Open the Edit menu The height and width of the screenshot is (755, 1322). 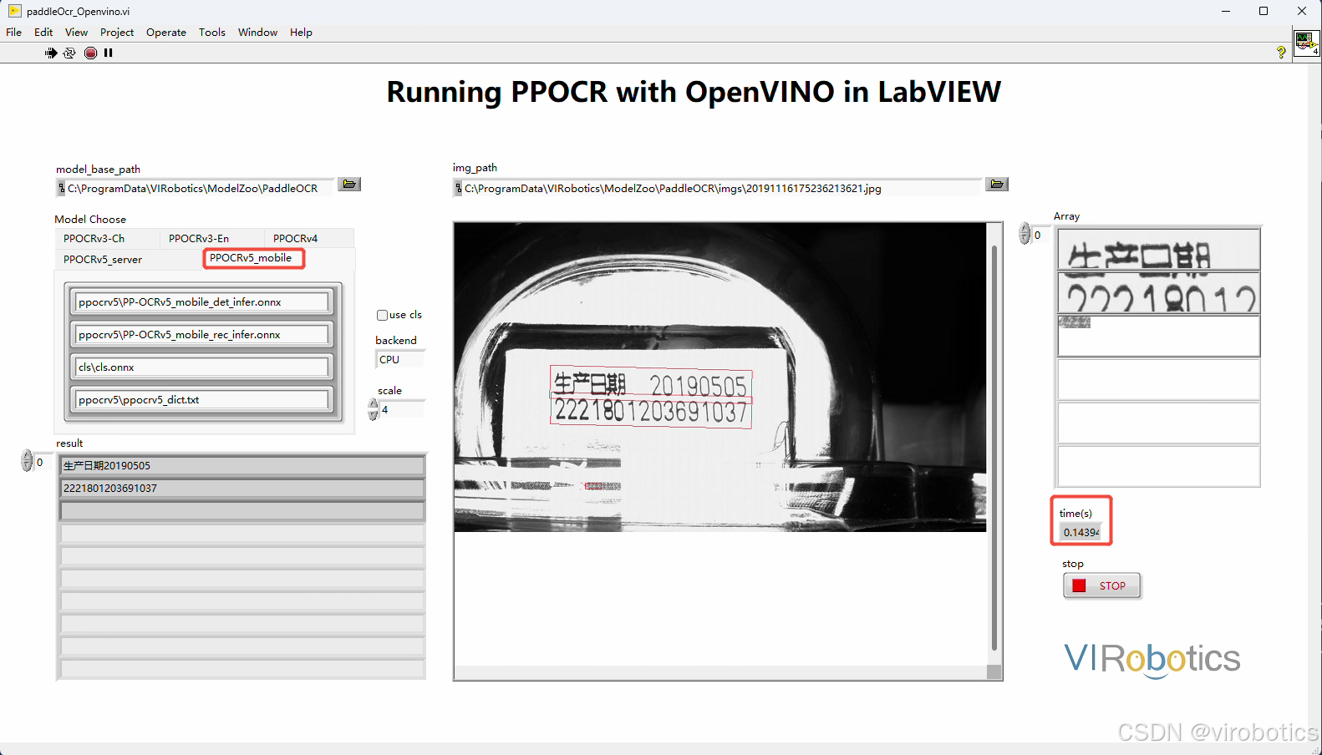tap(43, 33)
